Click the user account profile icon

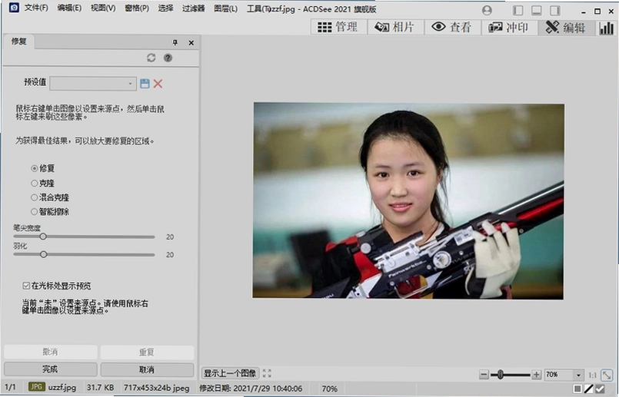point(488,10)
